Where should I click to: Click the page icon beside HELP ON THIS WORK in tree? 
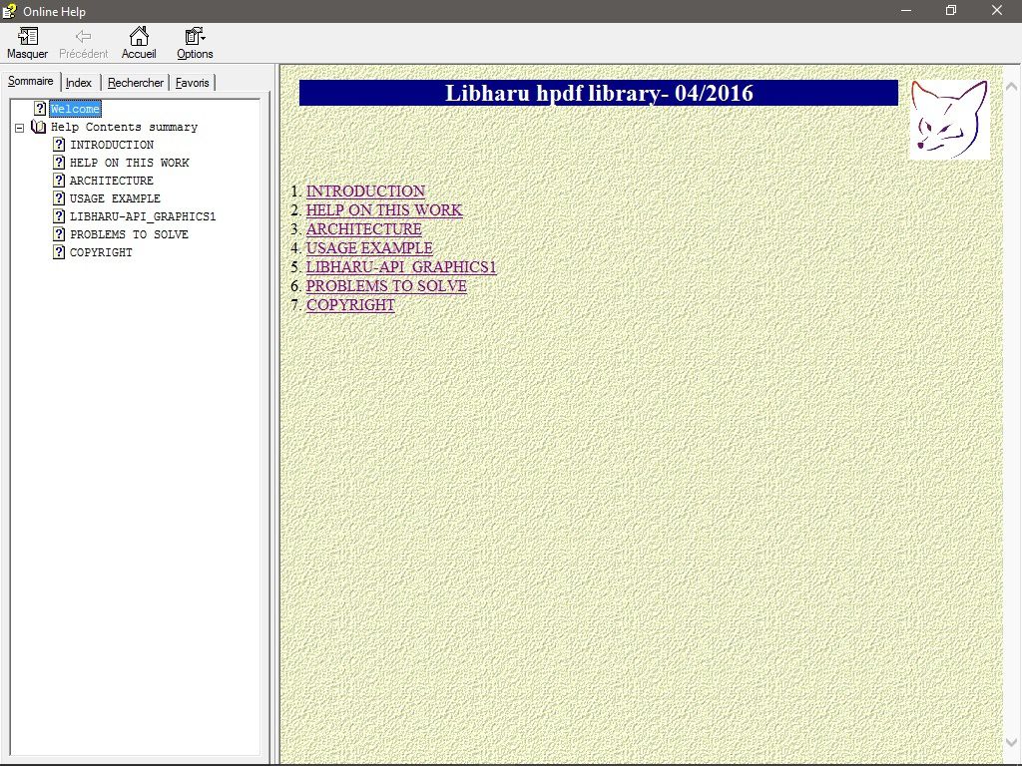point(59,163)
